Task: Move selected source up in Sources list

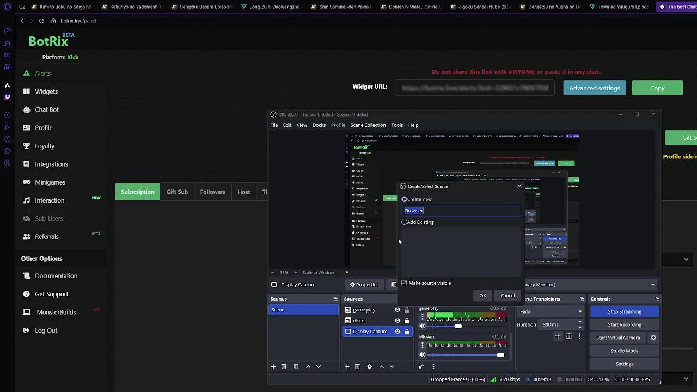Action: [381, 366]
